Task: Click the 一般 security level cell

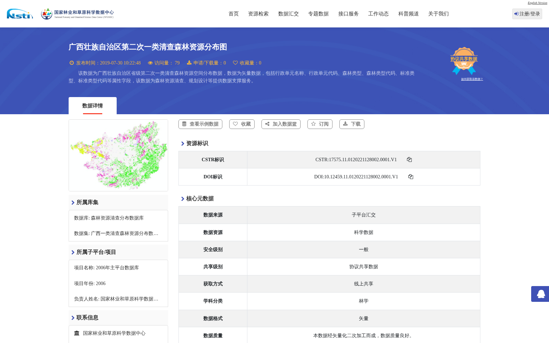Action: click(364, 249)
